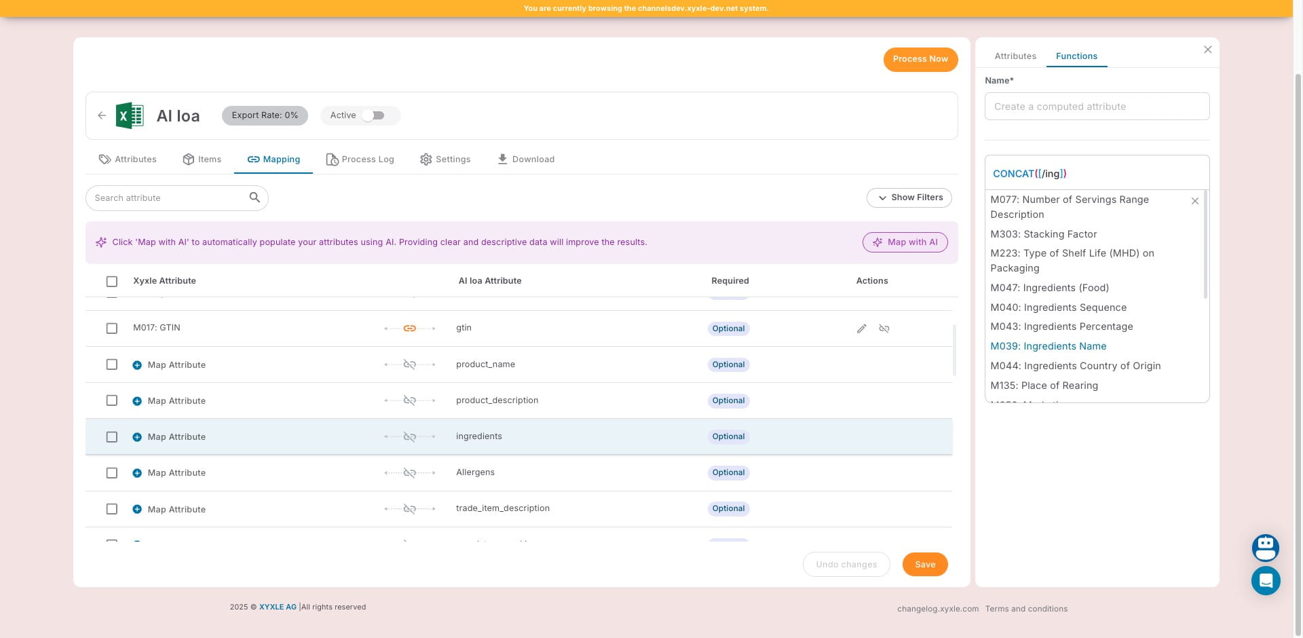The image size is (1303, 638).
Task: Click the pencil edit icon for GTIN
Action: coord(861,329)
